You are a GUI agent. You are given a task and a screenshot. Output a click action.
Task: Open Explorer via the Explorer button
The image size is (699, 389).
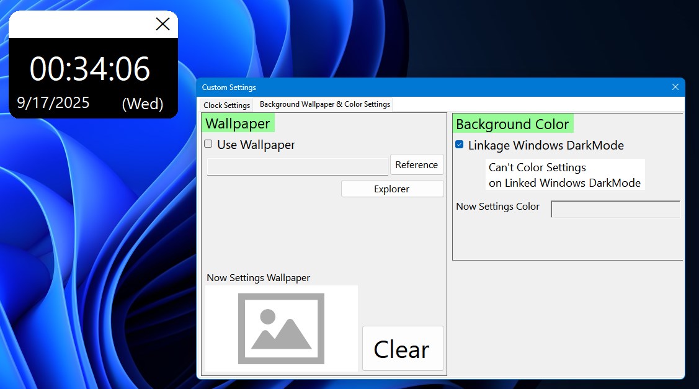392,189
